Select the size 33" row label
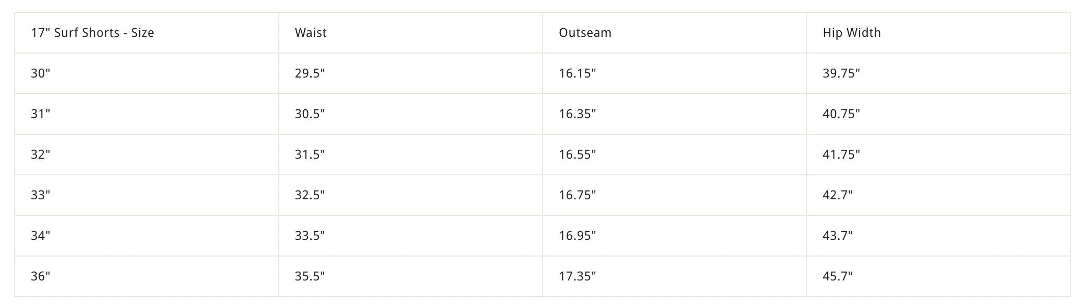The width and height of the screenshot is (1079, 307). point(41,195)
